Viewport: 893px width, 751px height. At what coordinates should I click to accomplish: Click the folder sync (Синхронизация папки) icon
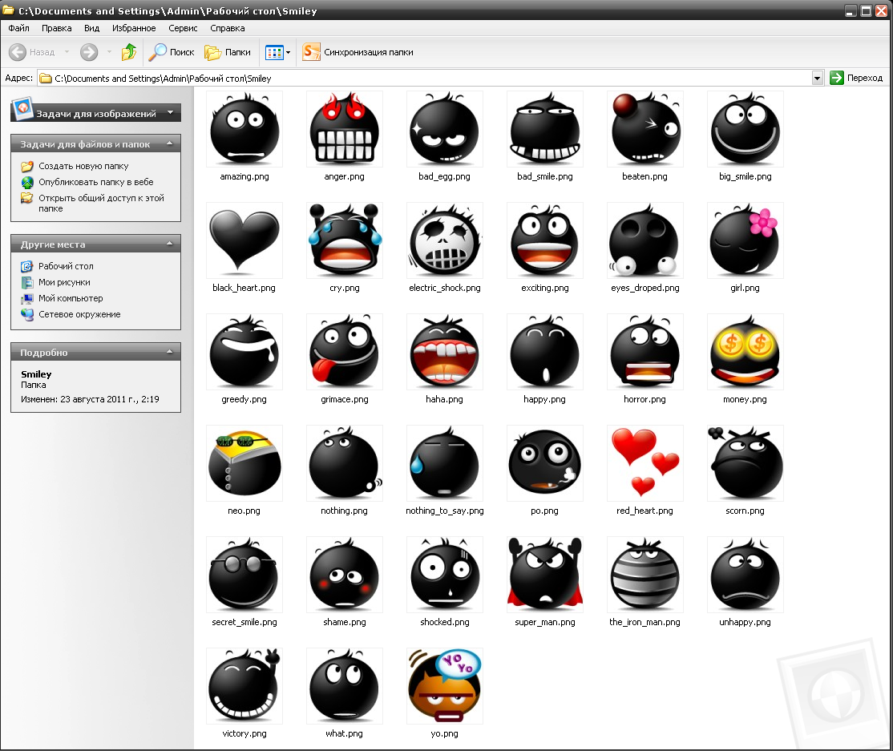311,52
